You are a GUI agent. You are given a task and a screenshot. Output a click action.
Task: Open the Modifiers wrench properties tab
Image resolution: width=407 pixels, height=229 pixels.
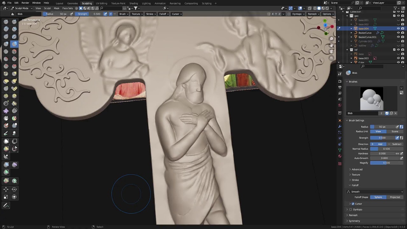pyautogui.click(x=340, y=126)
